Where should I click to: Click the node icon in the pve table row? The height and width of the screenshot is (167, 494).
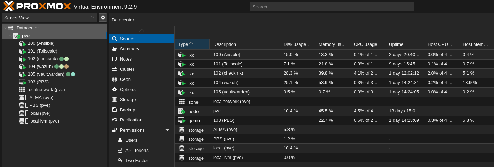coord(181,111)
